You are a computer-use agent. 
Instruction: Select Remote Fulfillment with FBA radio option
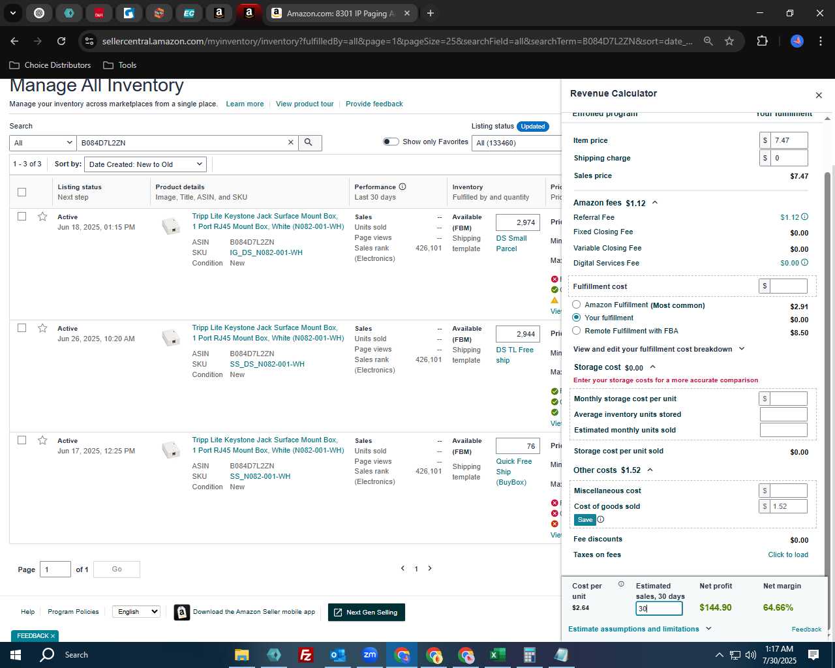click(577, 330)
